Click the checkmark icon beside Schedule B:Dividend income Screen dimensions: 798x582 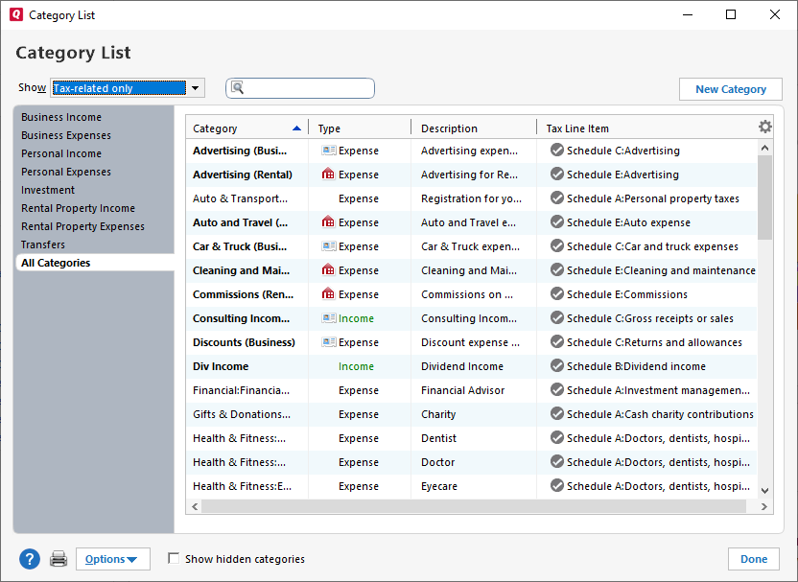tap(555, 366)
